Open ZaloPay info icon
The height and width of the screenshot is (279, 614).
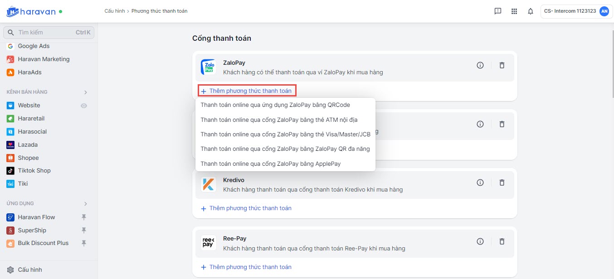(480, 65)
